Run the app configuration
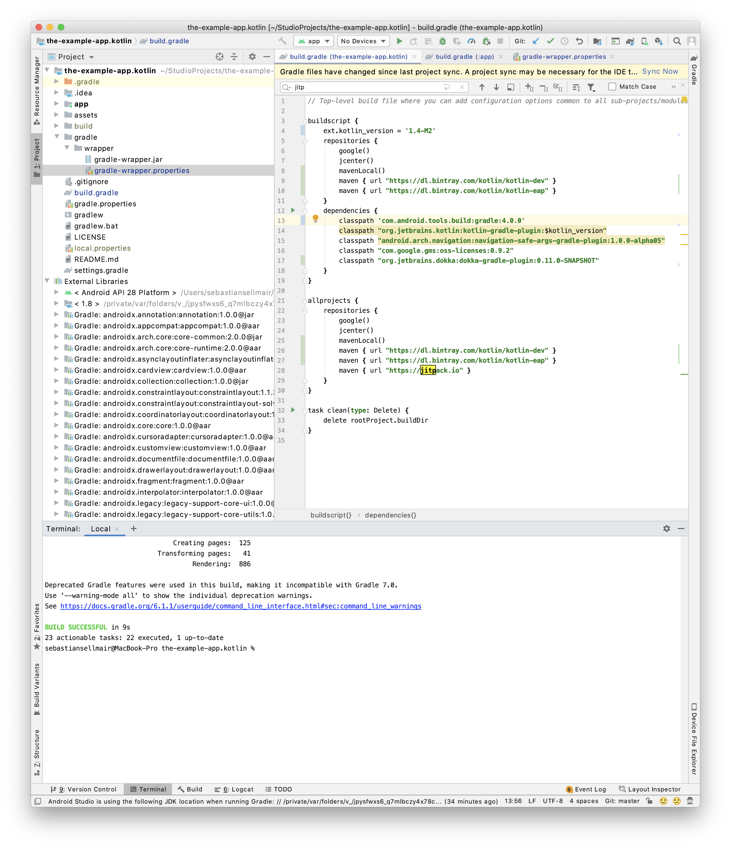The image size is (731, 848). pos(400,41)
